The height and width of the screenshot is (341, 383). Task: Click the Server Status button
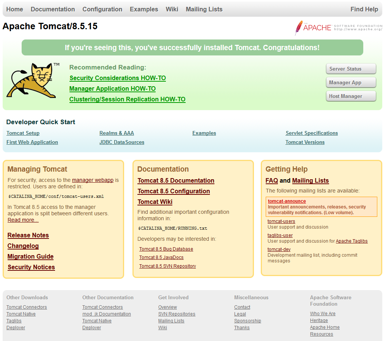(351, 69)
